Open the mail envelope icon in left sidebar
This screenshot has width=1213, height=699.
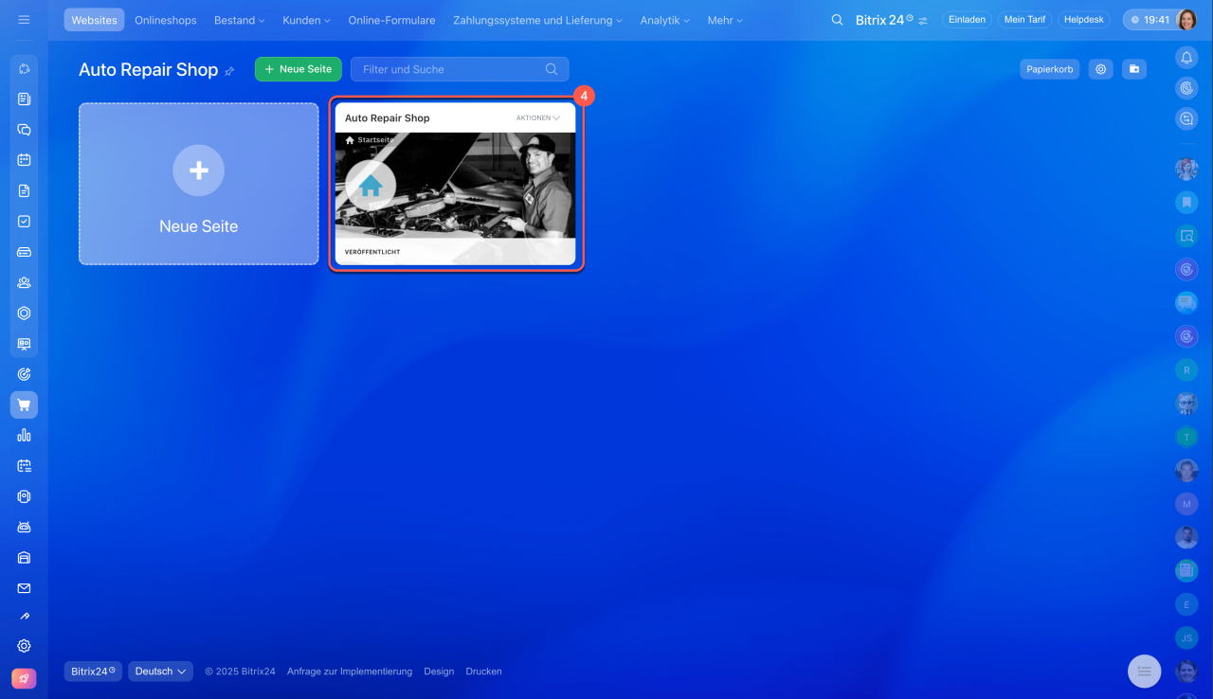tap(25, 588)
